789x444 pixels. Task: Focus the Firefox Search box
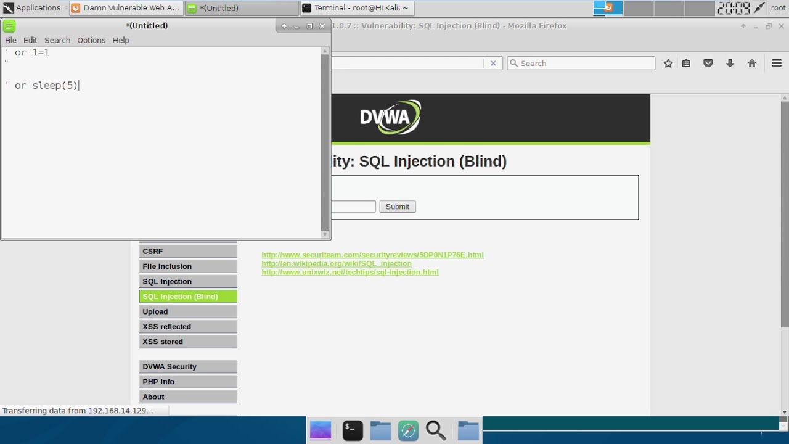[581, 63]
